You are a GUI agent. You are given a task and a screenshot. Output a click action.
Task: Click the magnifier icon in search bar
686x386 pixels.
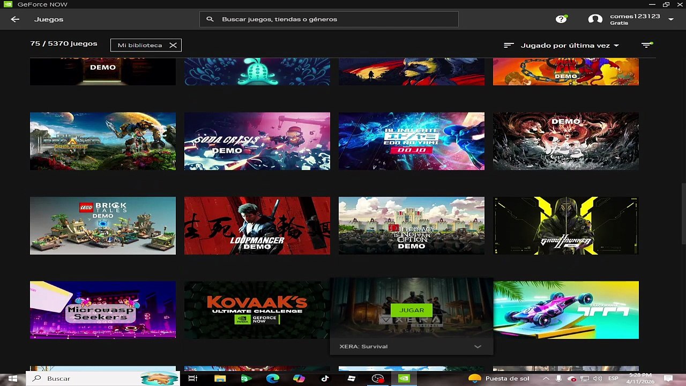(x=210, y=19)
